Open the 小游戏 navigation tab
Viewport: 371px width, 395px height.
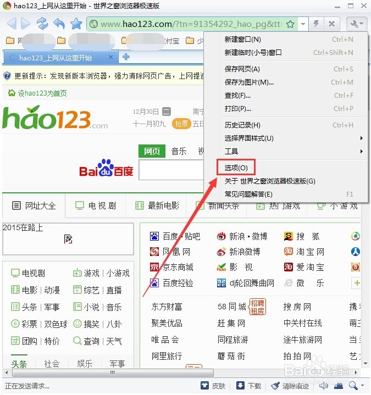pyautogui.click(x=337, y=205)
